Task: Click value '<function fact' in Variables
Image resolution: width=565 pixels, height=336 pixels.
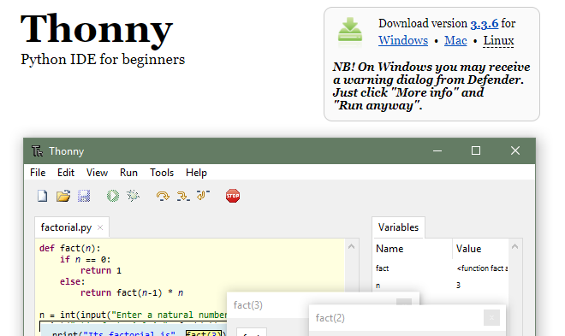Action: 482,268
